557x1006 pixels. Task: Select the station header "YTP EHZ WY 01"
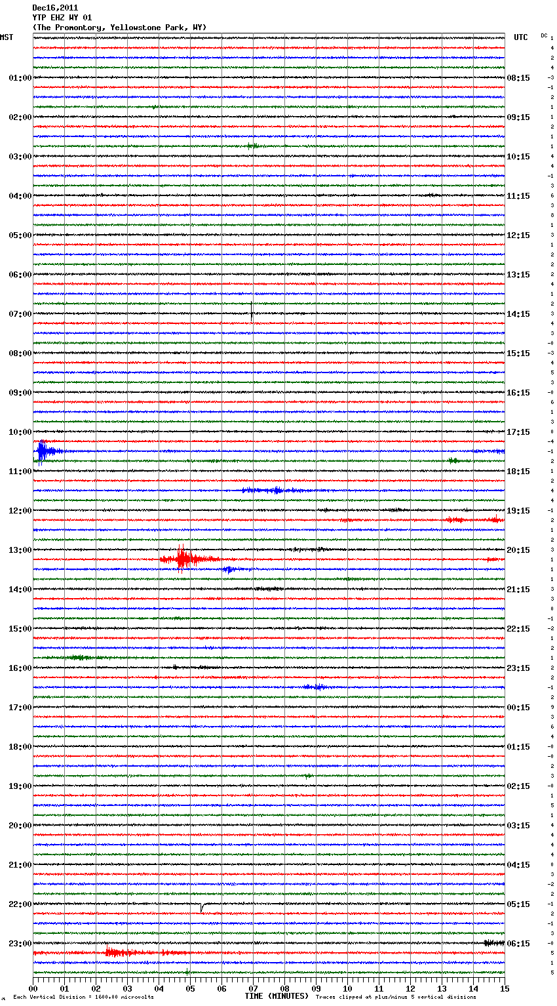pos(62,18)
